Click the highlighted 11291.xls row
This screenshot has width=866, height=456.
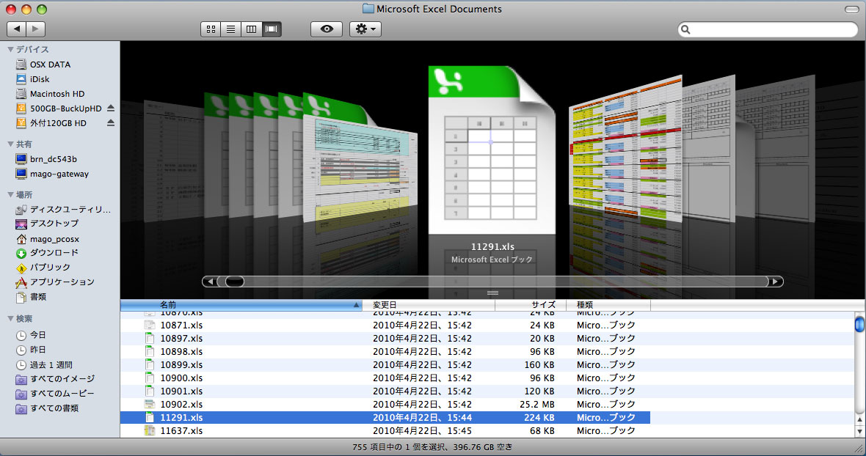tap(385, 418)
